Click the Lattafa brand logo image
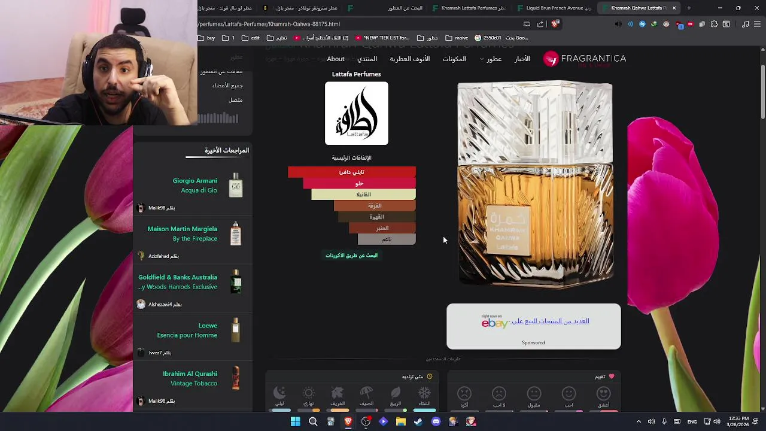Viewport: 766px width, 431px height. point(357,114)
